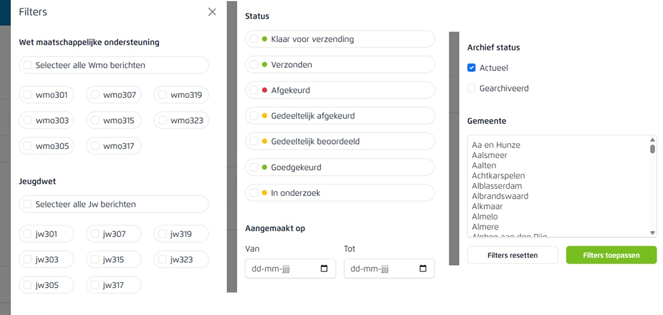
Task: Check Selecteer alle Wmo berichten
Action: [28, 65]
